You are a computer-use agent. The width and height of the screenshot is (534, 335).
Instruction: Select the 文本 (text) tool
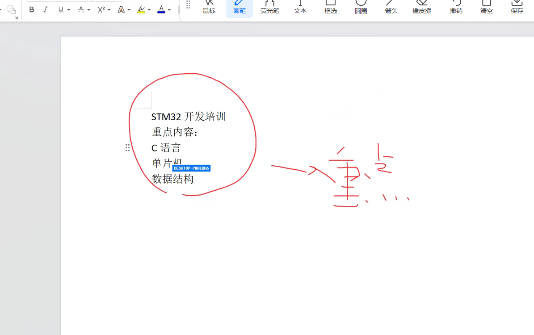coord(300,8)
